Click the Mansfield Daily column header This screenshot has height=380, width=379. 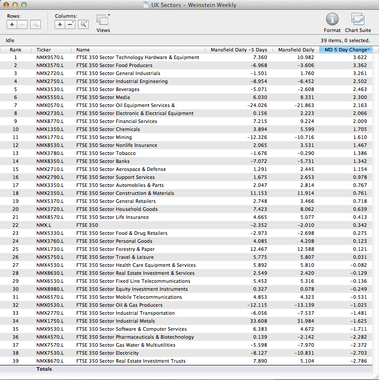coord(296,50)
